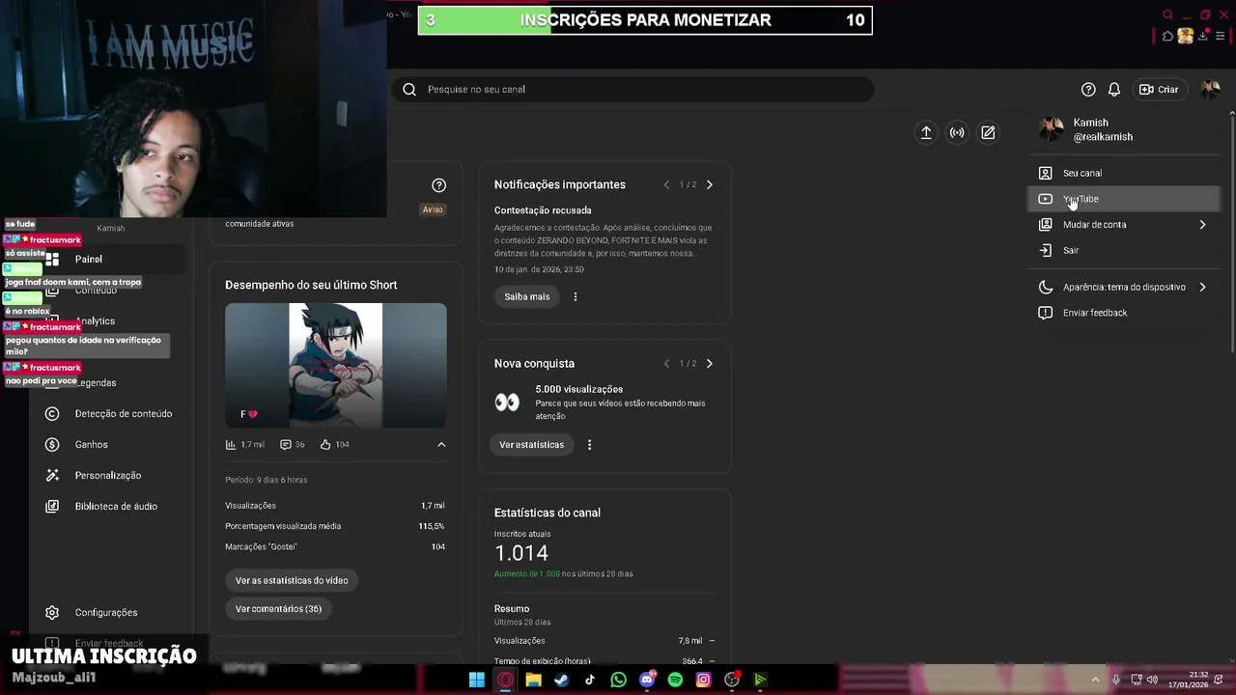
Task: Click the Biblioteca de áudio icon
Action: point(52,507)
